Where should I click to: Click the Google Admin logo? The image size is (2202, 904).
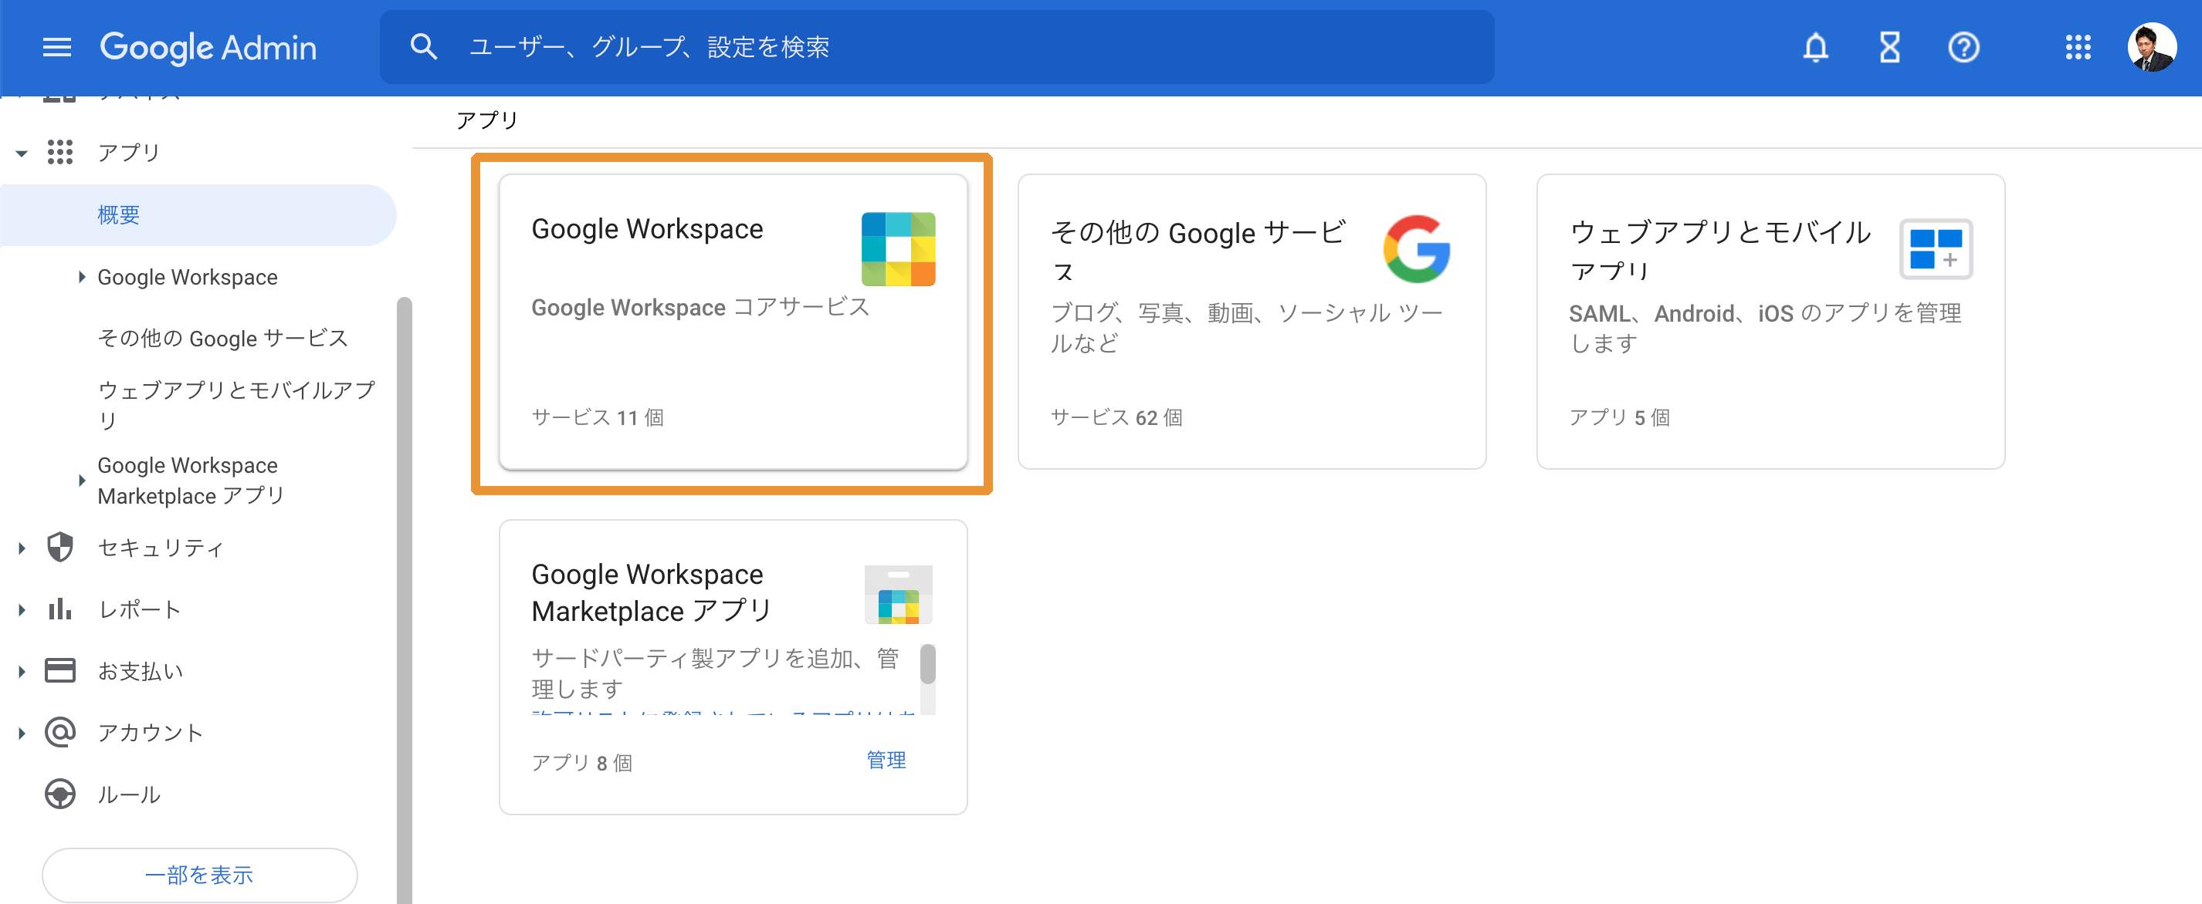(x=208, y=47)
